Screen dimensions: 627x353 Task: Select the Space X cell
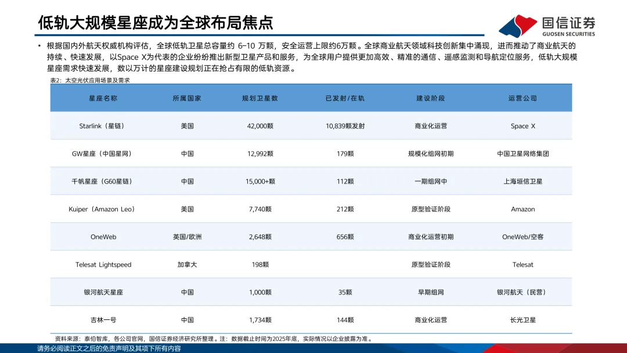pos(522,126)
